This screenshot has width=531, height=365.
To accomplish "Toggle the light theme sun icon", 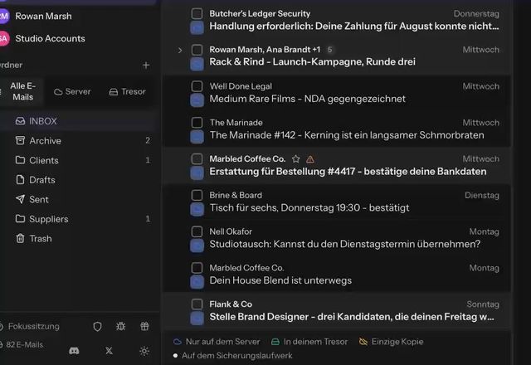I will [144, 351].
